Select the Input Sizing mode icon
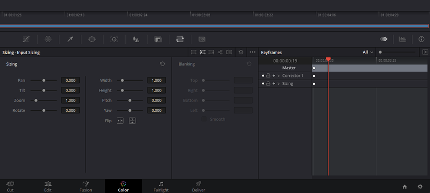 203,53
